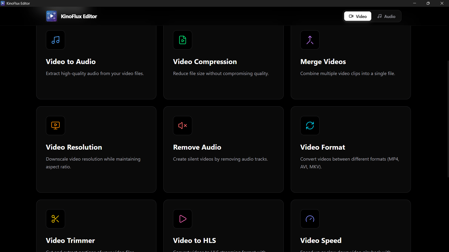This screenshot has width=449, height=252.
Task: Open the Video to Audio heading
Action: coord(71,62)
